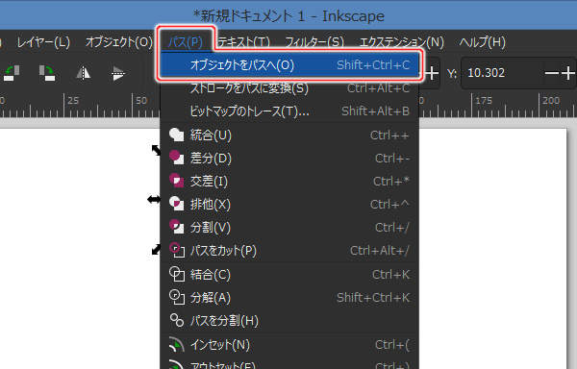Click the 排他 exclusion icon
Viewport: 577px width, 369px height.
tap(177, 204)
